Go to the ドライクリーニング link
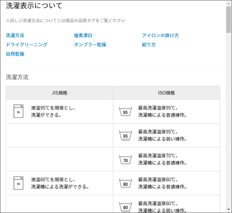Image resolution: width=232 pixels, height=213 pixels. 26,44
